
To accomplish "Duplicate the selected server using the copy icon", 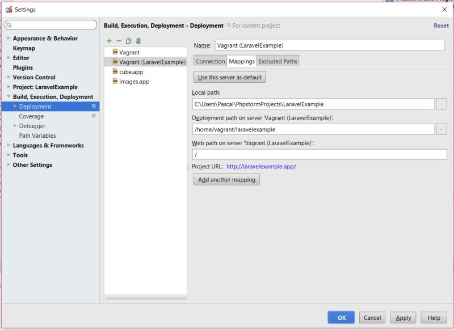I will [128, 40].
